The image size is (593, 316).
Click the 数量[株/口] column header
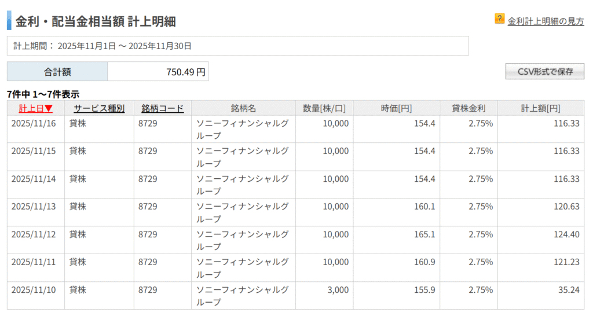tap(324, 108)
